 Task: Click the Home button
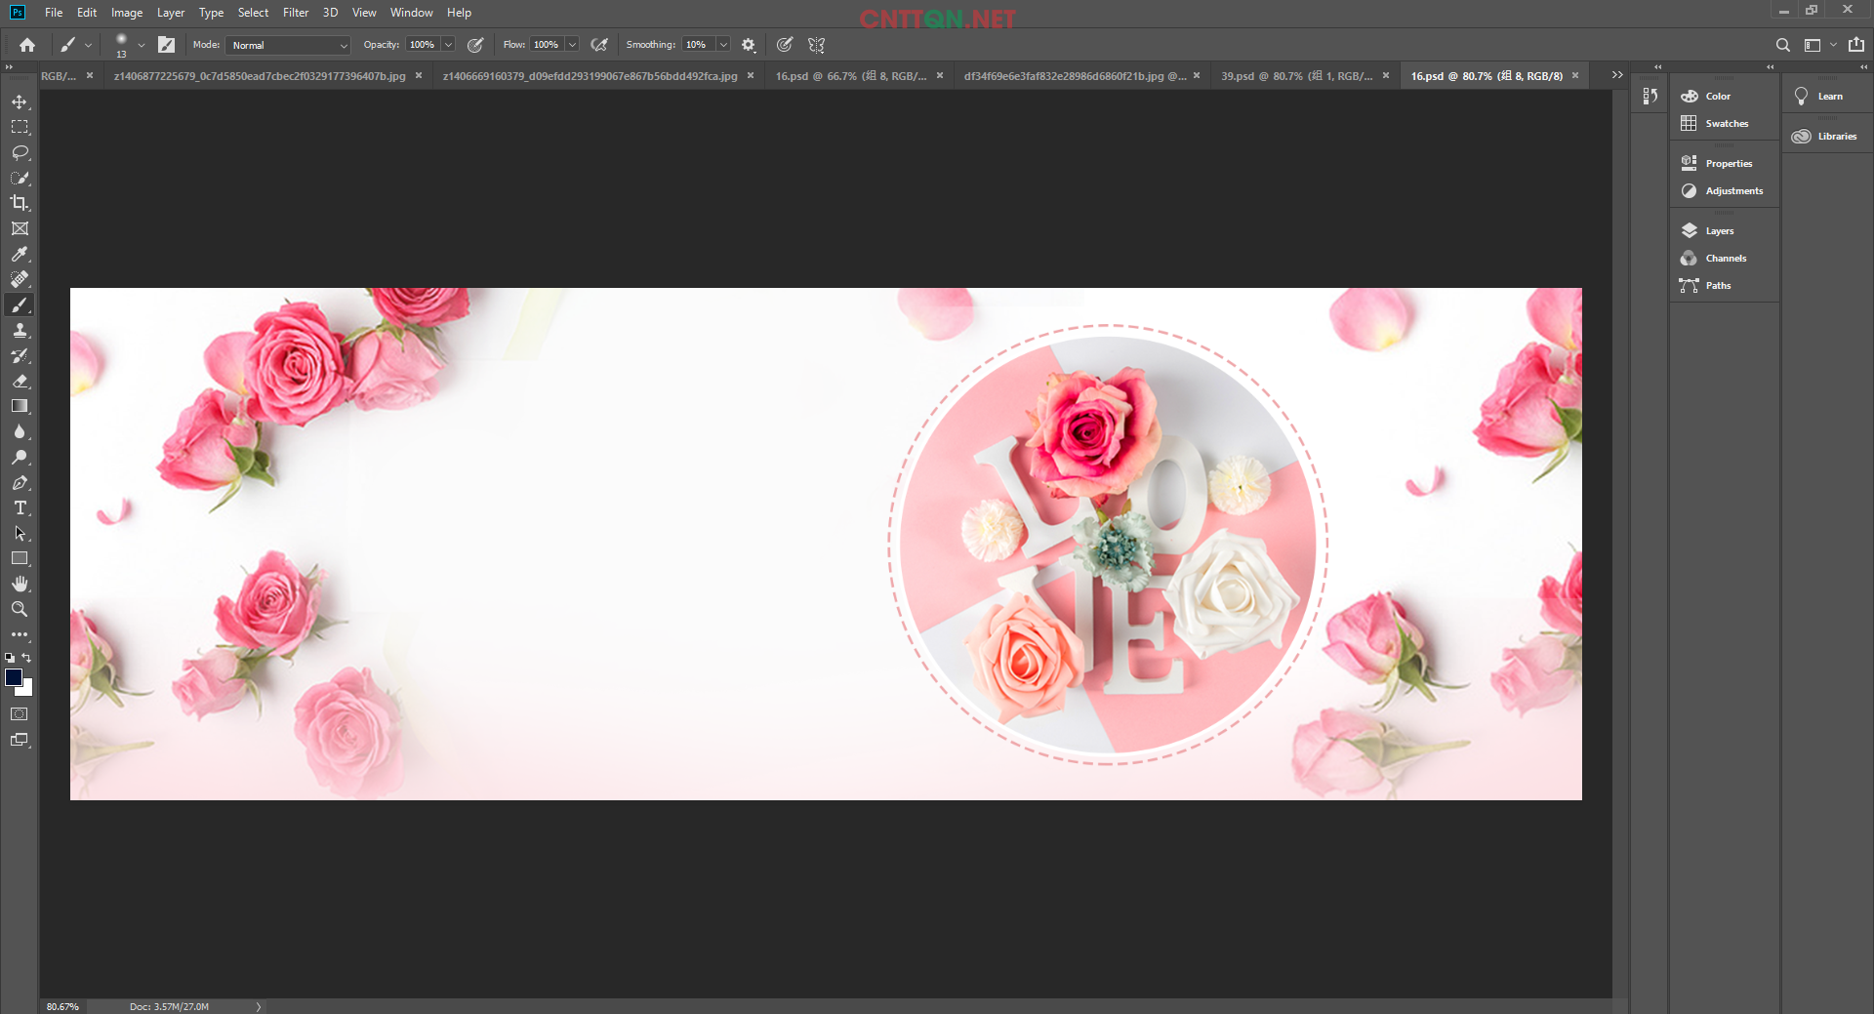27,45
